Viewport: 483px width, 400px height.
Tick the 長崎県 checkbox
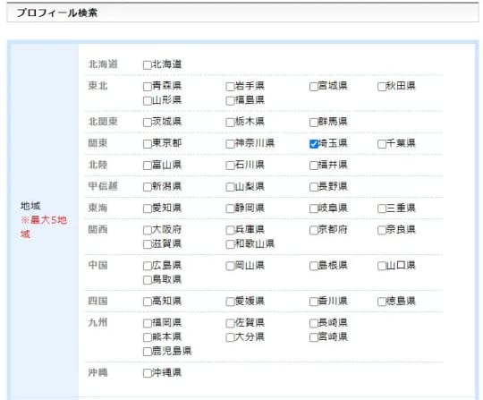pyautogui.click(x=314, y=323)
